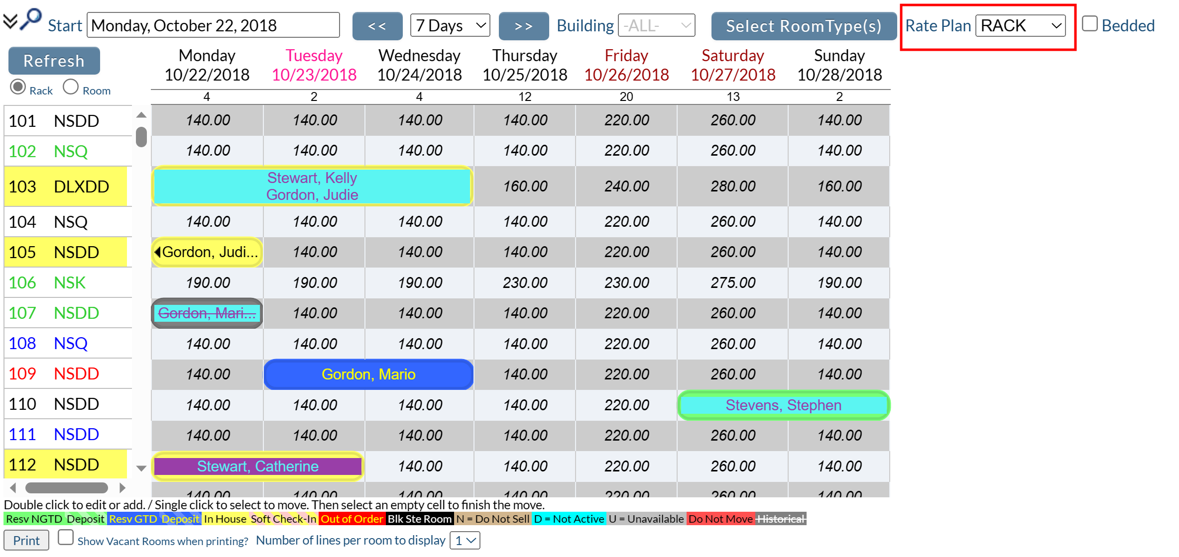This screenshot has width=1179, height=557.
Task: Click the Out of Order legend swatch
Action: coord(352,519)
